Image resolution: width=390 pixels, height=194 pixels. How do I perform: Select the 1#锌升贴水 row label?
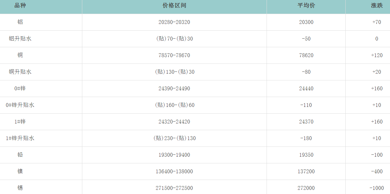(20, 138)
